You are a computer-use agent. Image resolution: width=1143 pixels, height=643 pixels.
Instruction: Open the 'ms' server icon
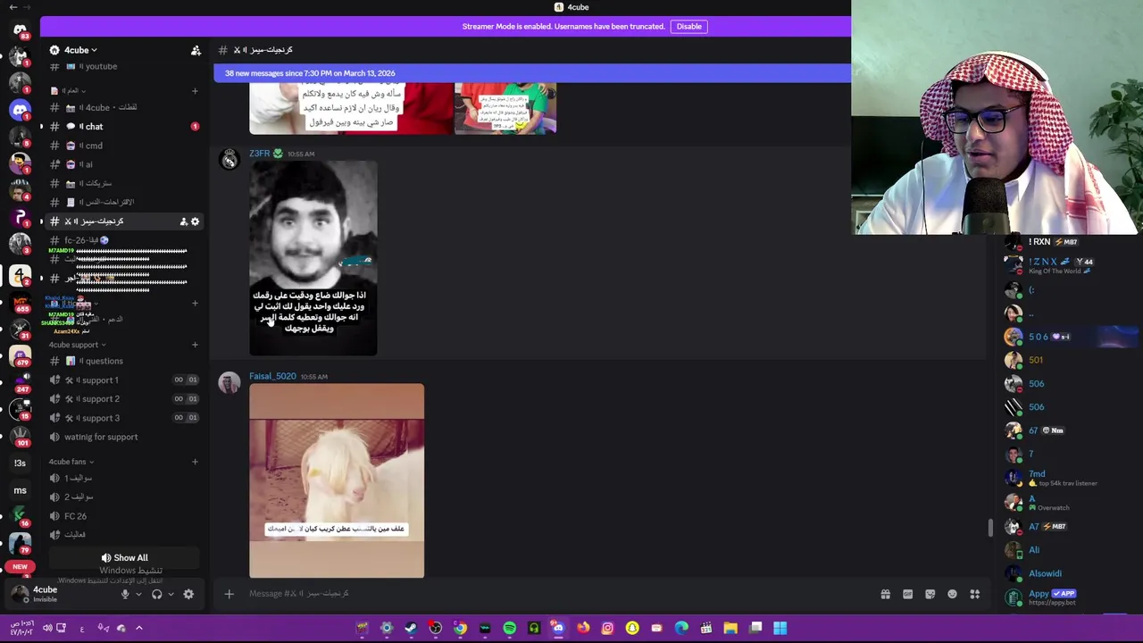click(20, 490)
